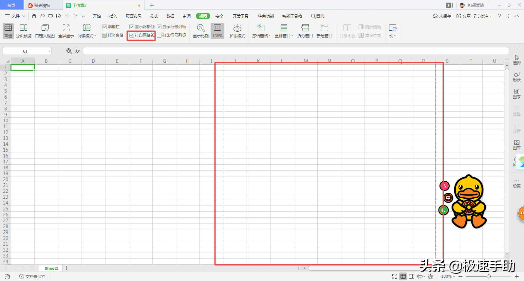Image resolution: width=524 pixels, height=281 pixels.
Task: Toggle the 编辑栏 formula bar checkbox
Action: tap(105, 27)
